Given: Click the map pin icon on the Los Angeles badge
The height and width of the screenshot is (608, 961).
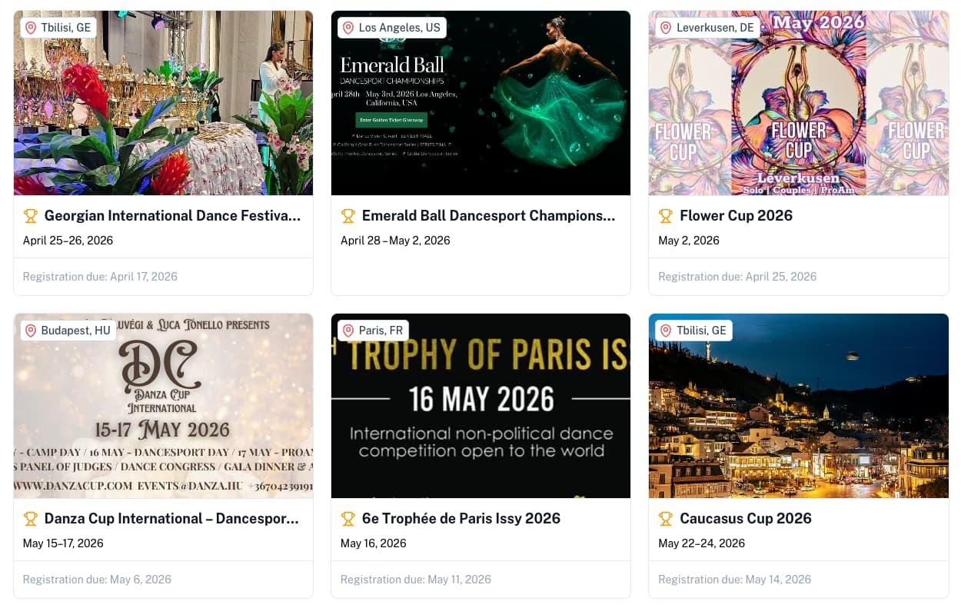Looking at the screenshot, I should click(349, 27).
